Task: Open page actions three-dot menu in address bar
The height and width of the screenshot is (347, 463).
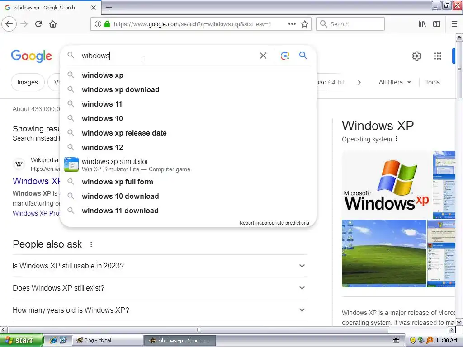Action: 292,24
